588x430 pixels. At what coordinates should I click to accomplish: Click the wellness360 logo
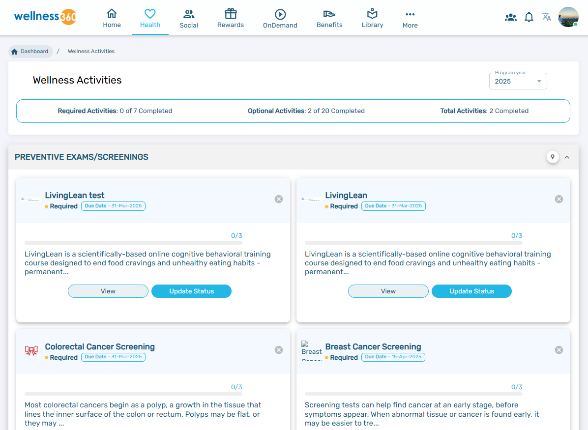45,17
